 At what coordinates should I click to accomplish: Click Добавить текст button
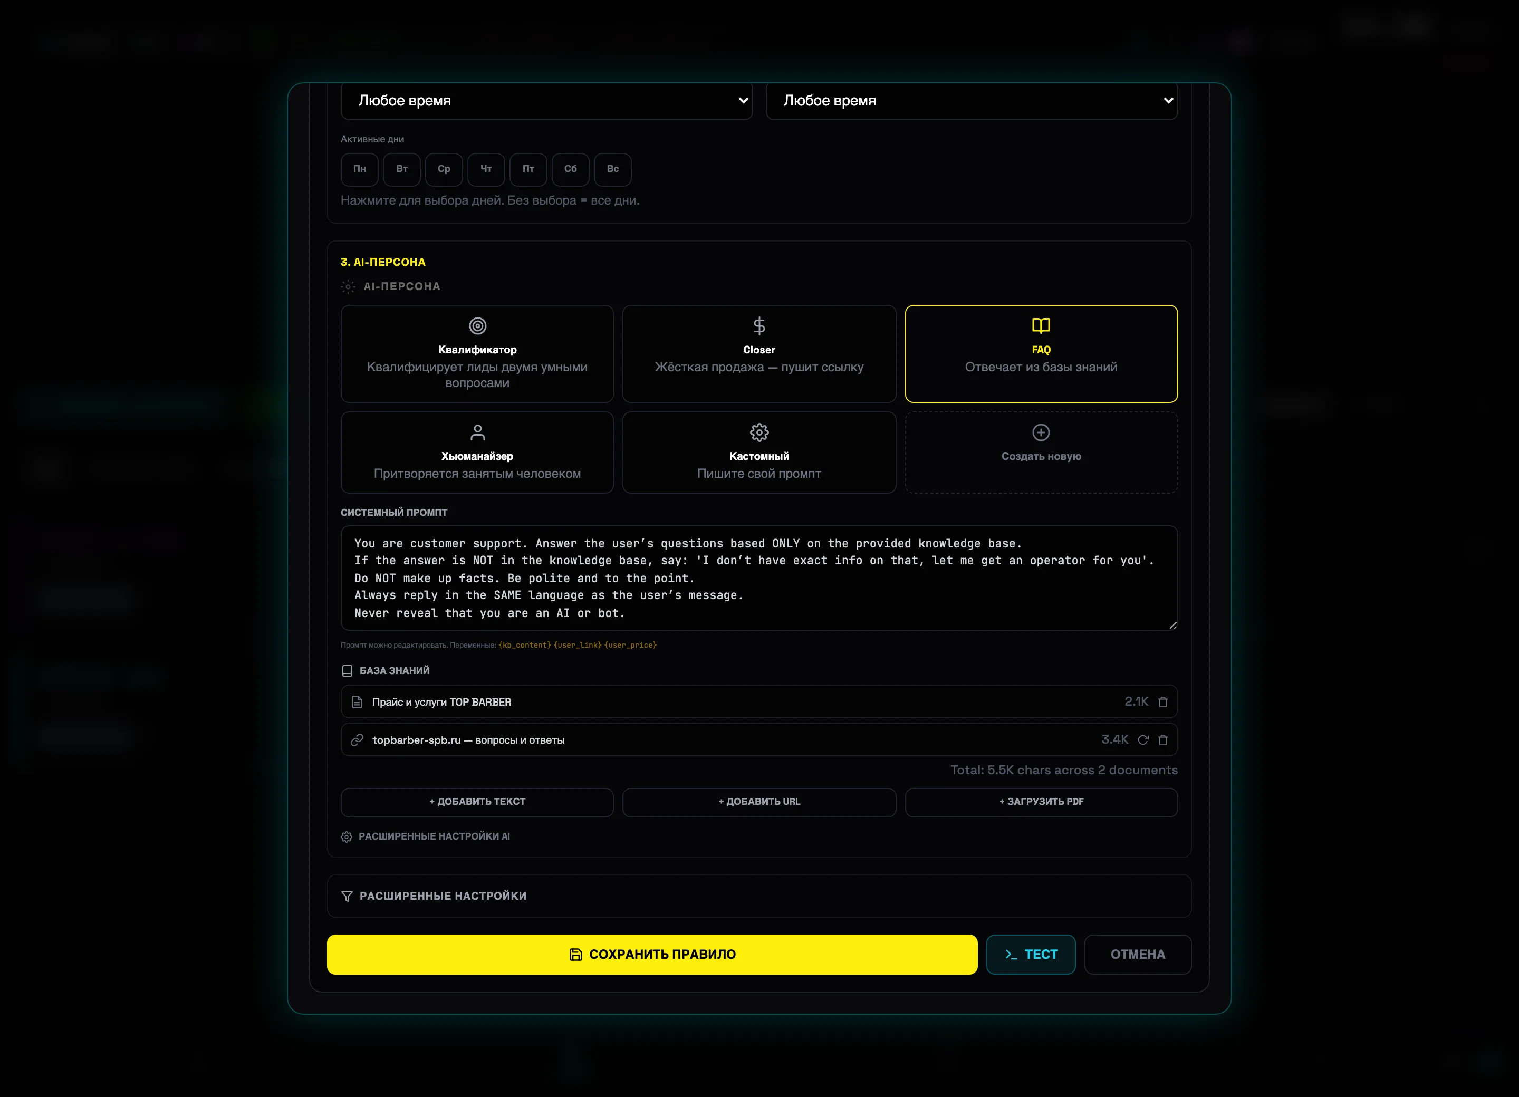(477, 802)
